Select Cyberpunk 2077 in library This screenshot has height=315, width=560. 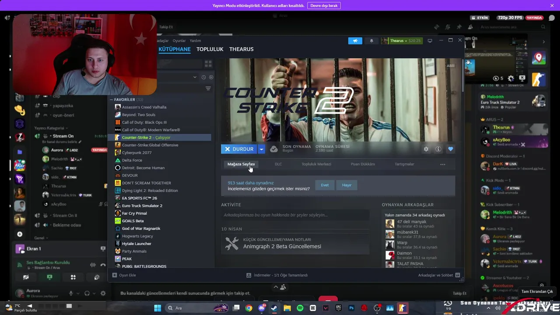click(x=160, y=153)
